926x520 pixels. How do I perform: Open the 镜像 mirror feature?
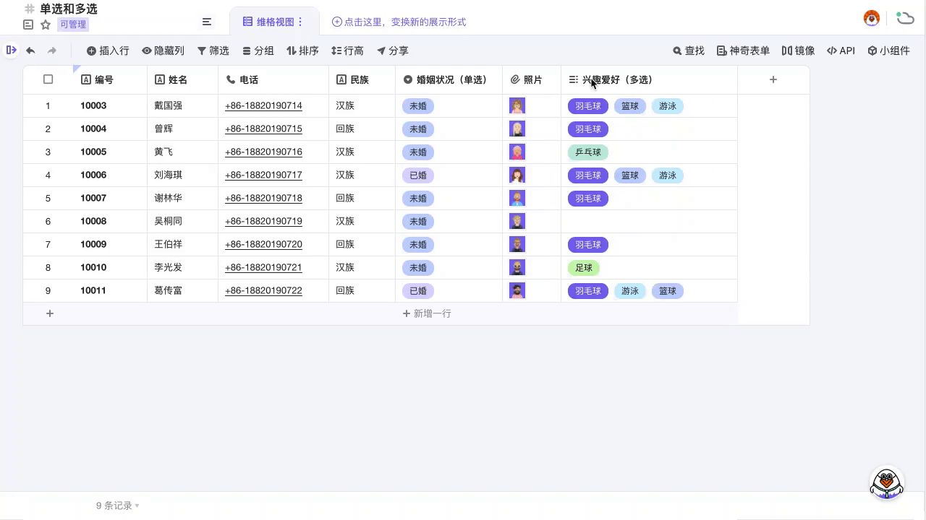click(799, 51)
